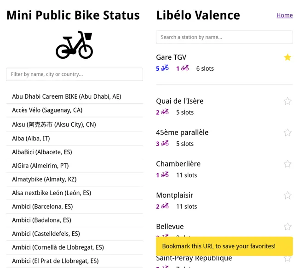
Task: Select Ambici (Badalona, ES)
Action: click(x=75, y=220)
